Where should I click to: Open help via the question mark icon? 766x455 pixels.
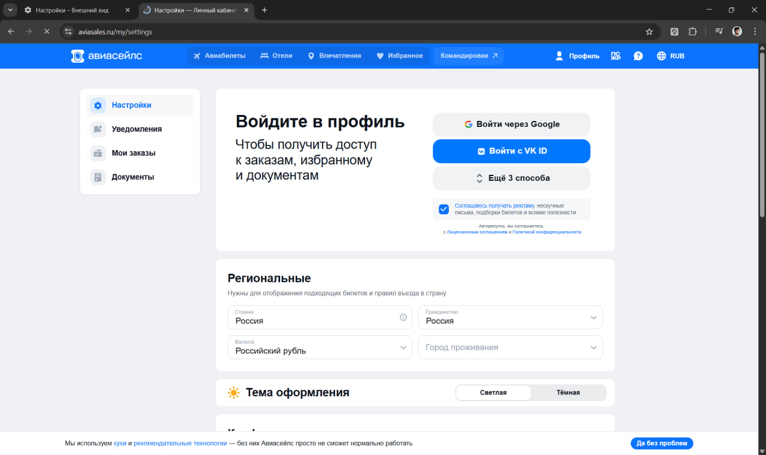638,56
